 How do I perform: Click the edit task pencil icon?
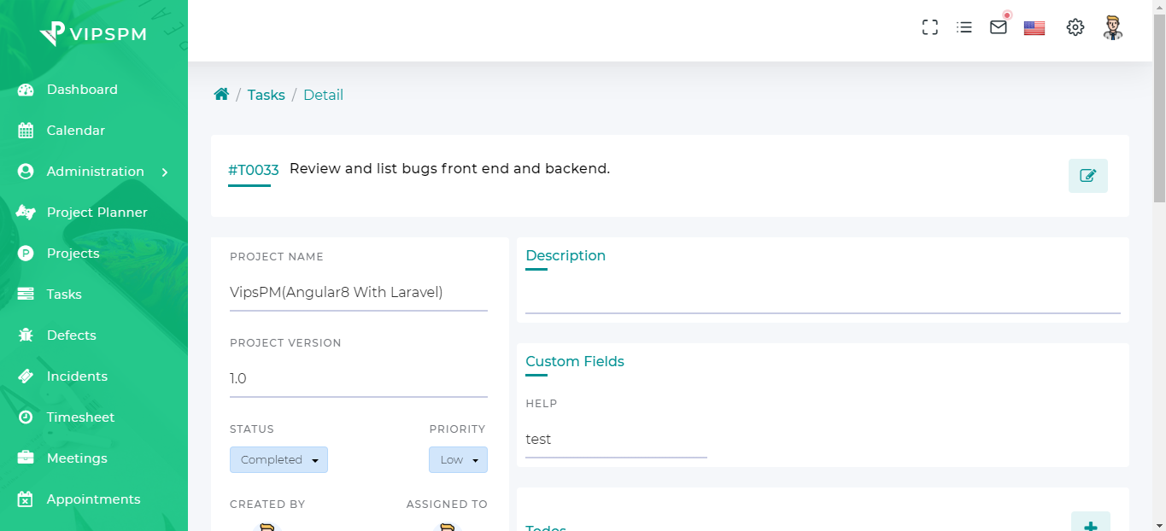pyautogui.click(x=1087, y=176)
